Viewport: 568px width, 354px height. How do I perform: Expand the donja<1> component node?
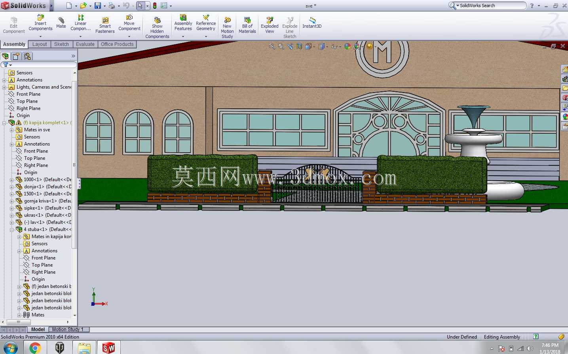(11, 187)
